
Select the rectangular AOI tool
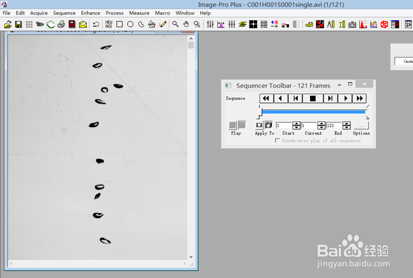coord(119,24)
